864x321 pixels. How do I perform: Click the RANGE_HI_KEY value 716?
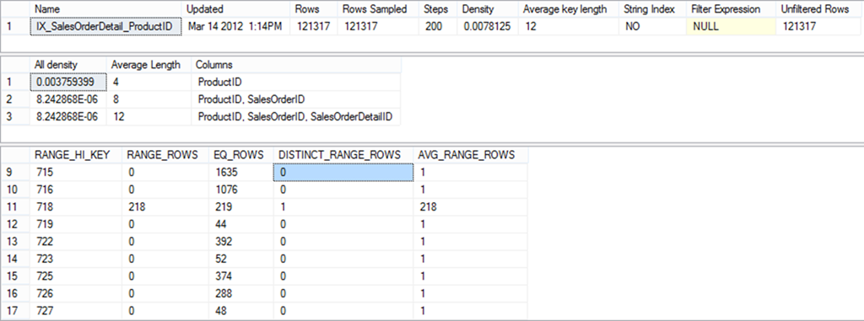[76, 190]
